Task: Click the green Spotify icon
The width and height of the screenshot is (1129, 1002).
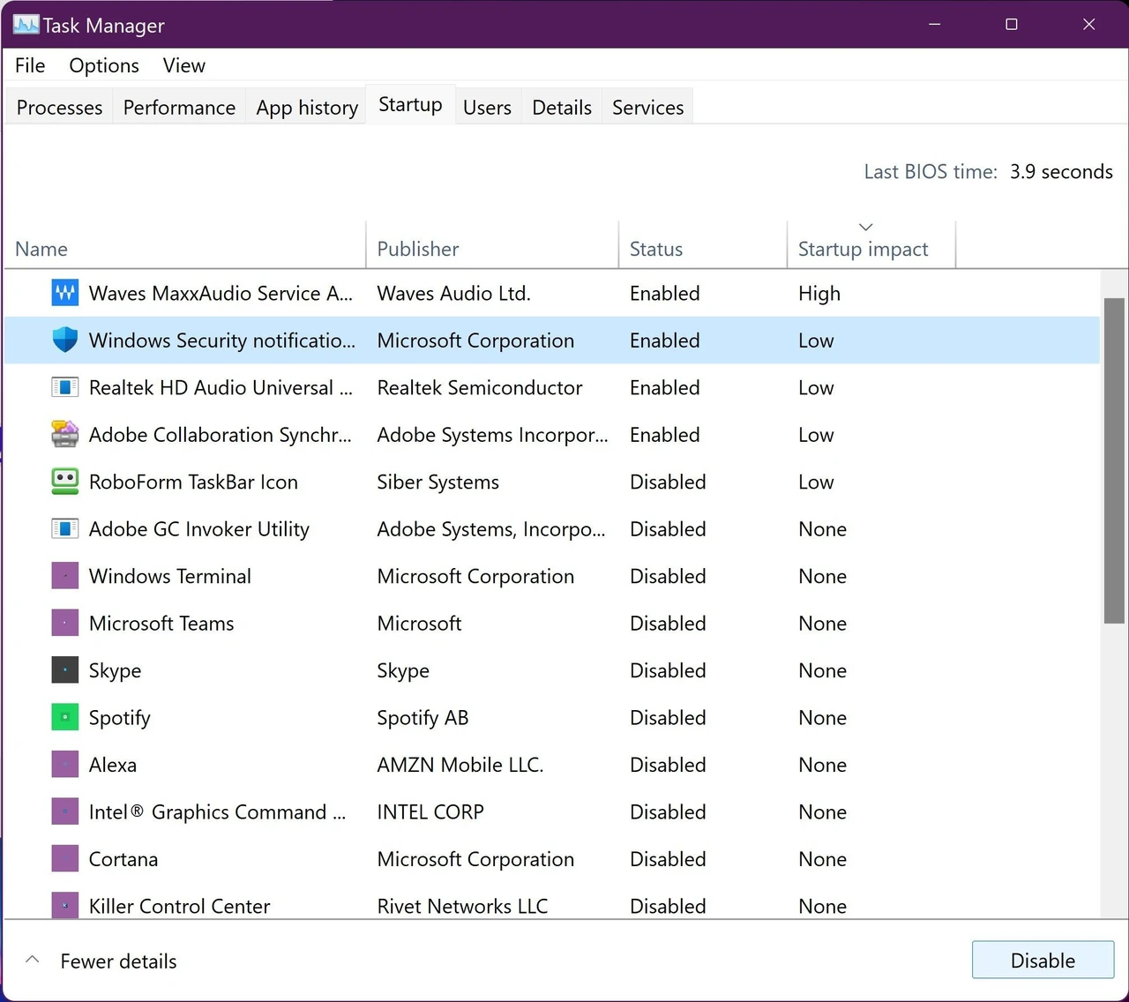Action: (x=65, y=717)
